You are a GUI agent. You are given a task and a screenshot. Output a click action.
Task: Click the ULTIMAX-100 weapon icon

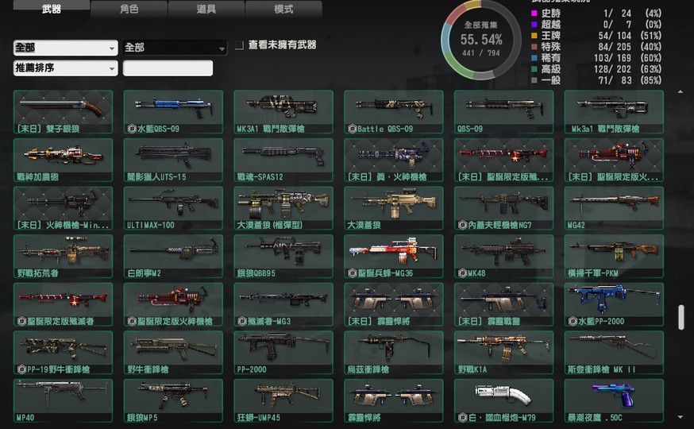pyautogui.click(x=173, y=208)
